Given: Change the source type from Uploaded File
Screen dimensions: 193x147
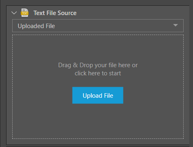Looking at the screenshot, I should tap(98, 26).
